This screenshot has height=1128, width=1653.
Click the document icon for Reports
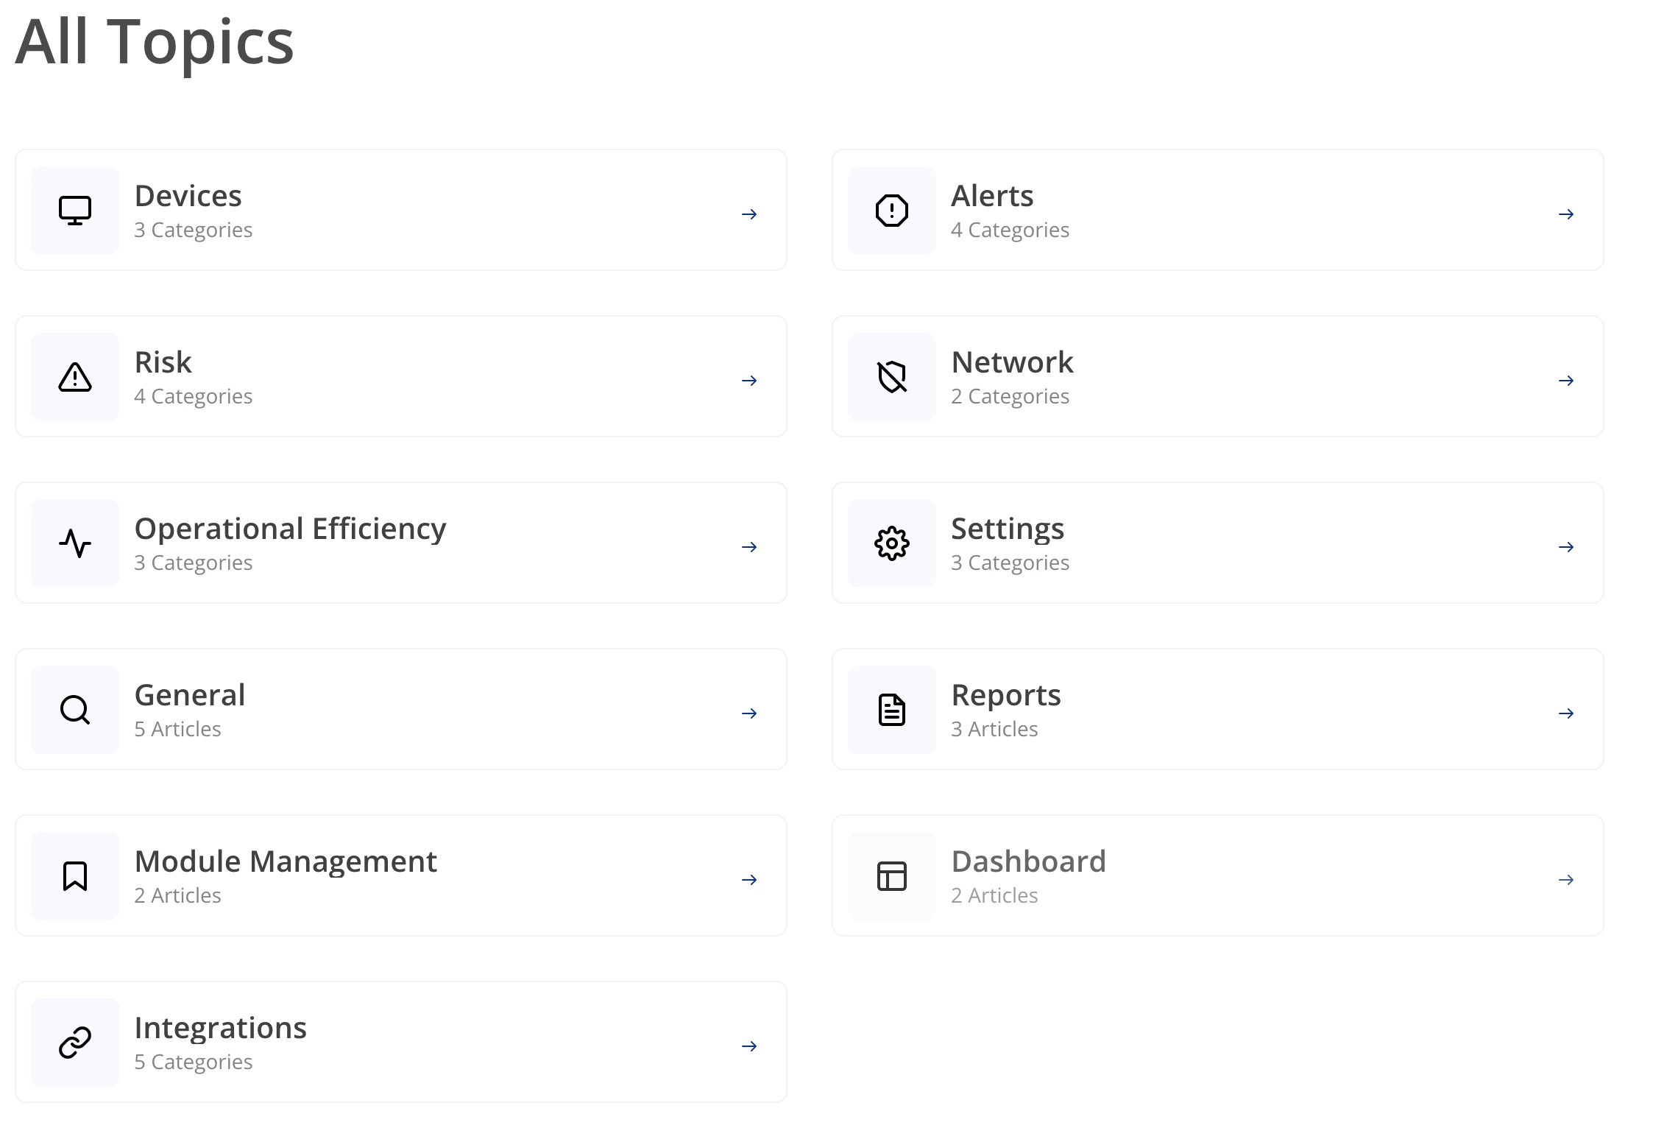coord(891,710)
